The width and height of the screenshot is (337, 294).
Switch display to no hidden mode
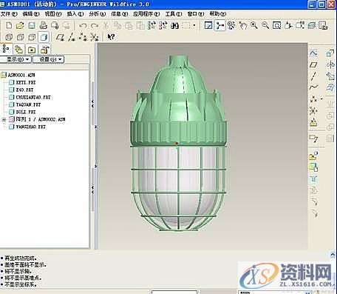tap(32, 37)
